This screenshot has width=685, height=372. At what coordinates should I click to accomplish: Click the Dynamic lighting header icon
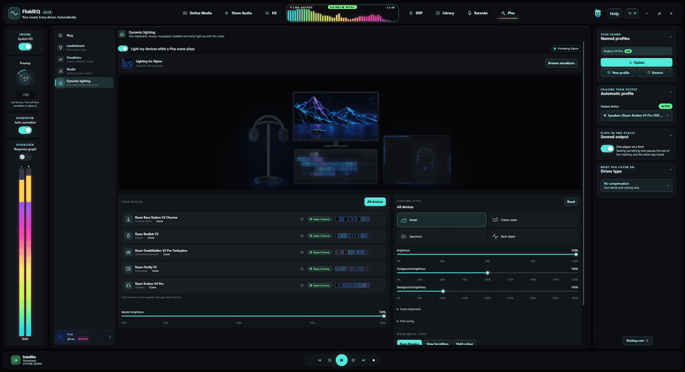122,34
